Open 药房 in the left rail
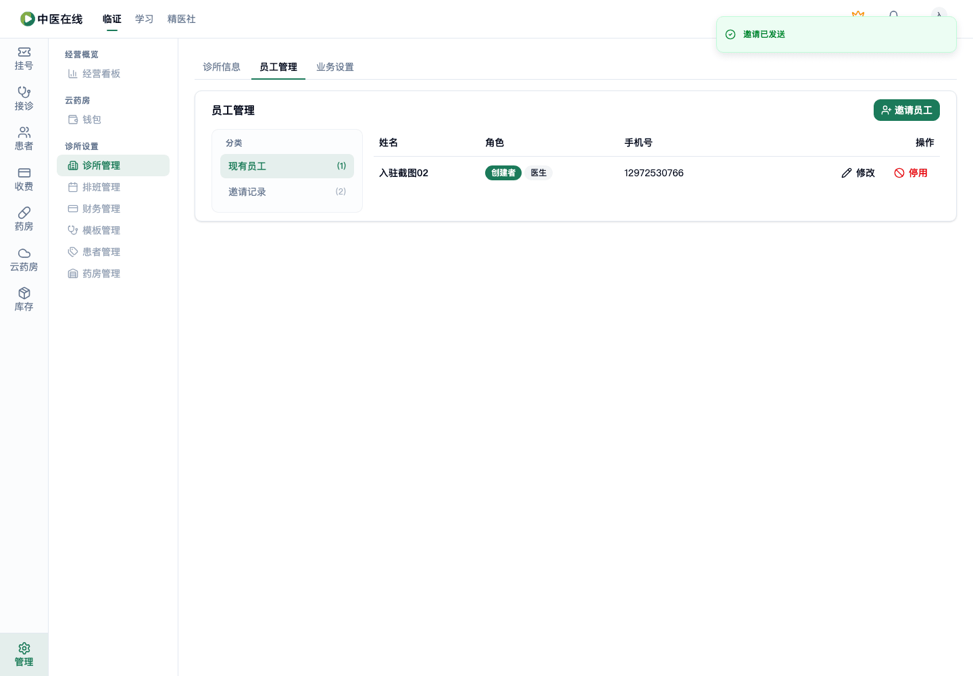 point(24,219)
